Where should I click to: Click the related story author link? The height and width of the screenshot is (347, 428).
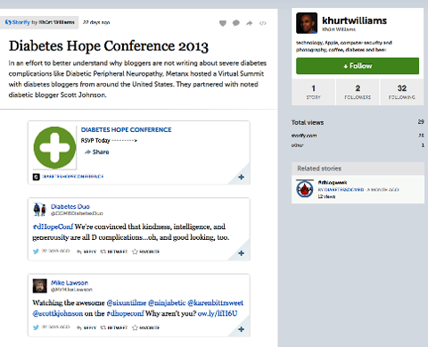[x=345, y=190]
